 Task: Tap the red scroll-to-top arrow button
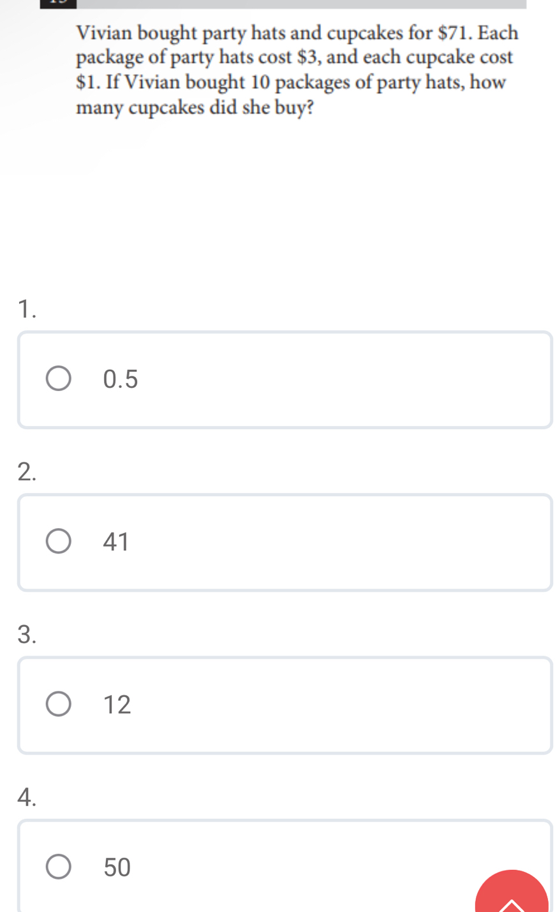[x=512, y=893]
